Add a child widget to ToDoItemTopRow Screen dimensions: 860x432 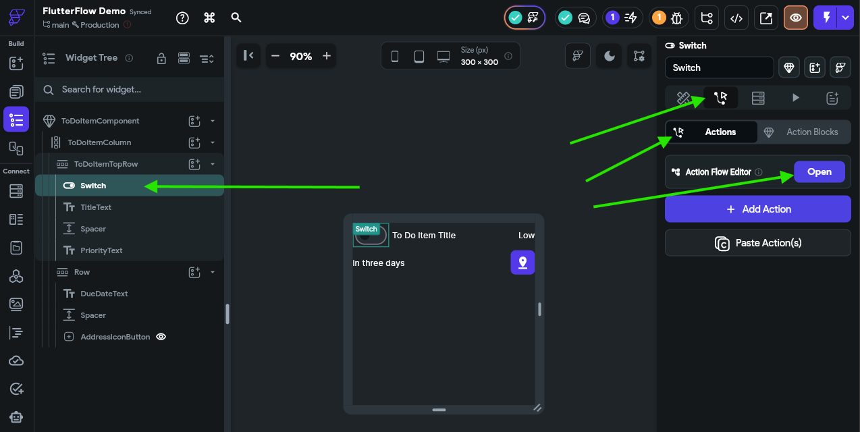[194, 164]
